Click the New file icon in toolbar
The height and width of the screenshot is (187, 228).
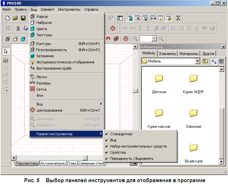7,18
